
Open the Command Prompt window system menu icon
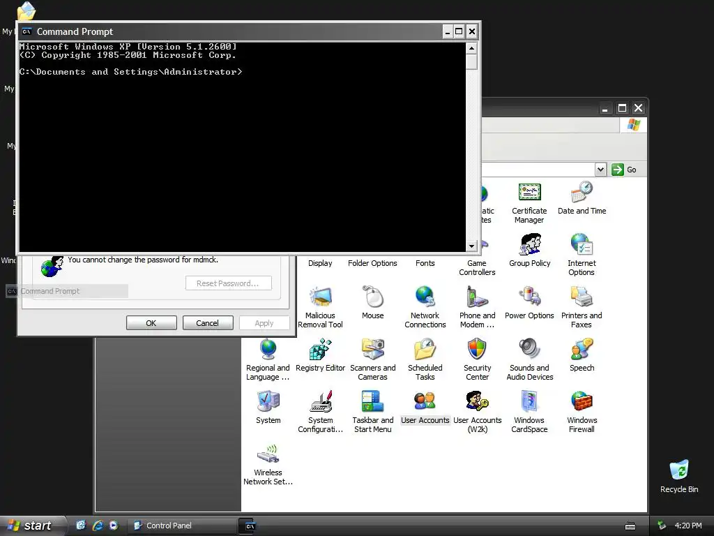27,31
